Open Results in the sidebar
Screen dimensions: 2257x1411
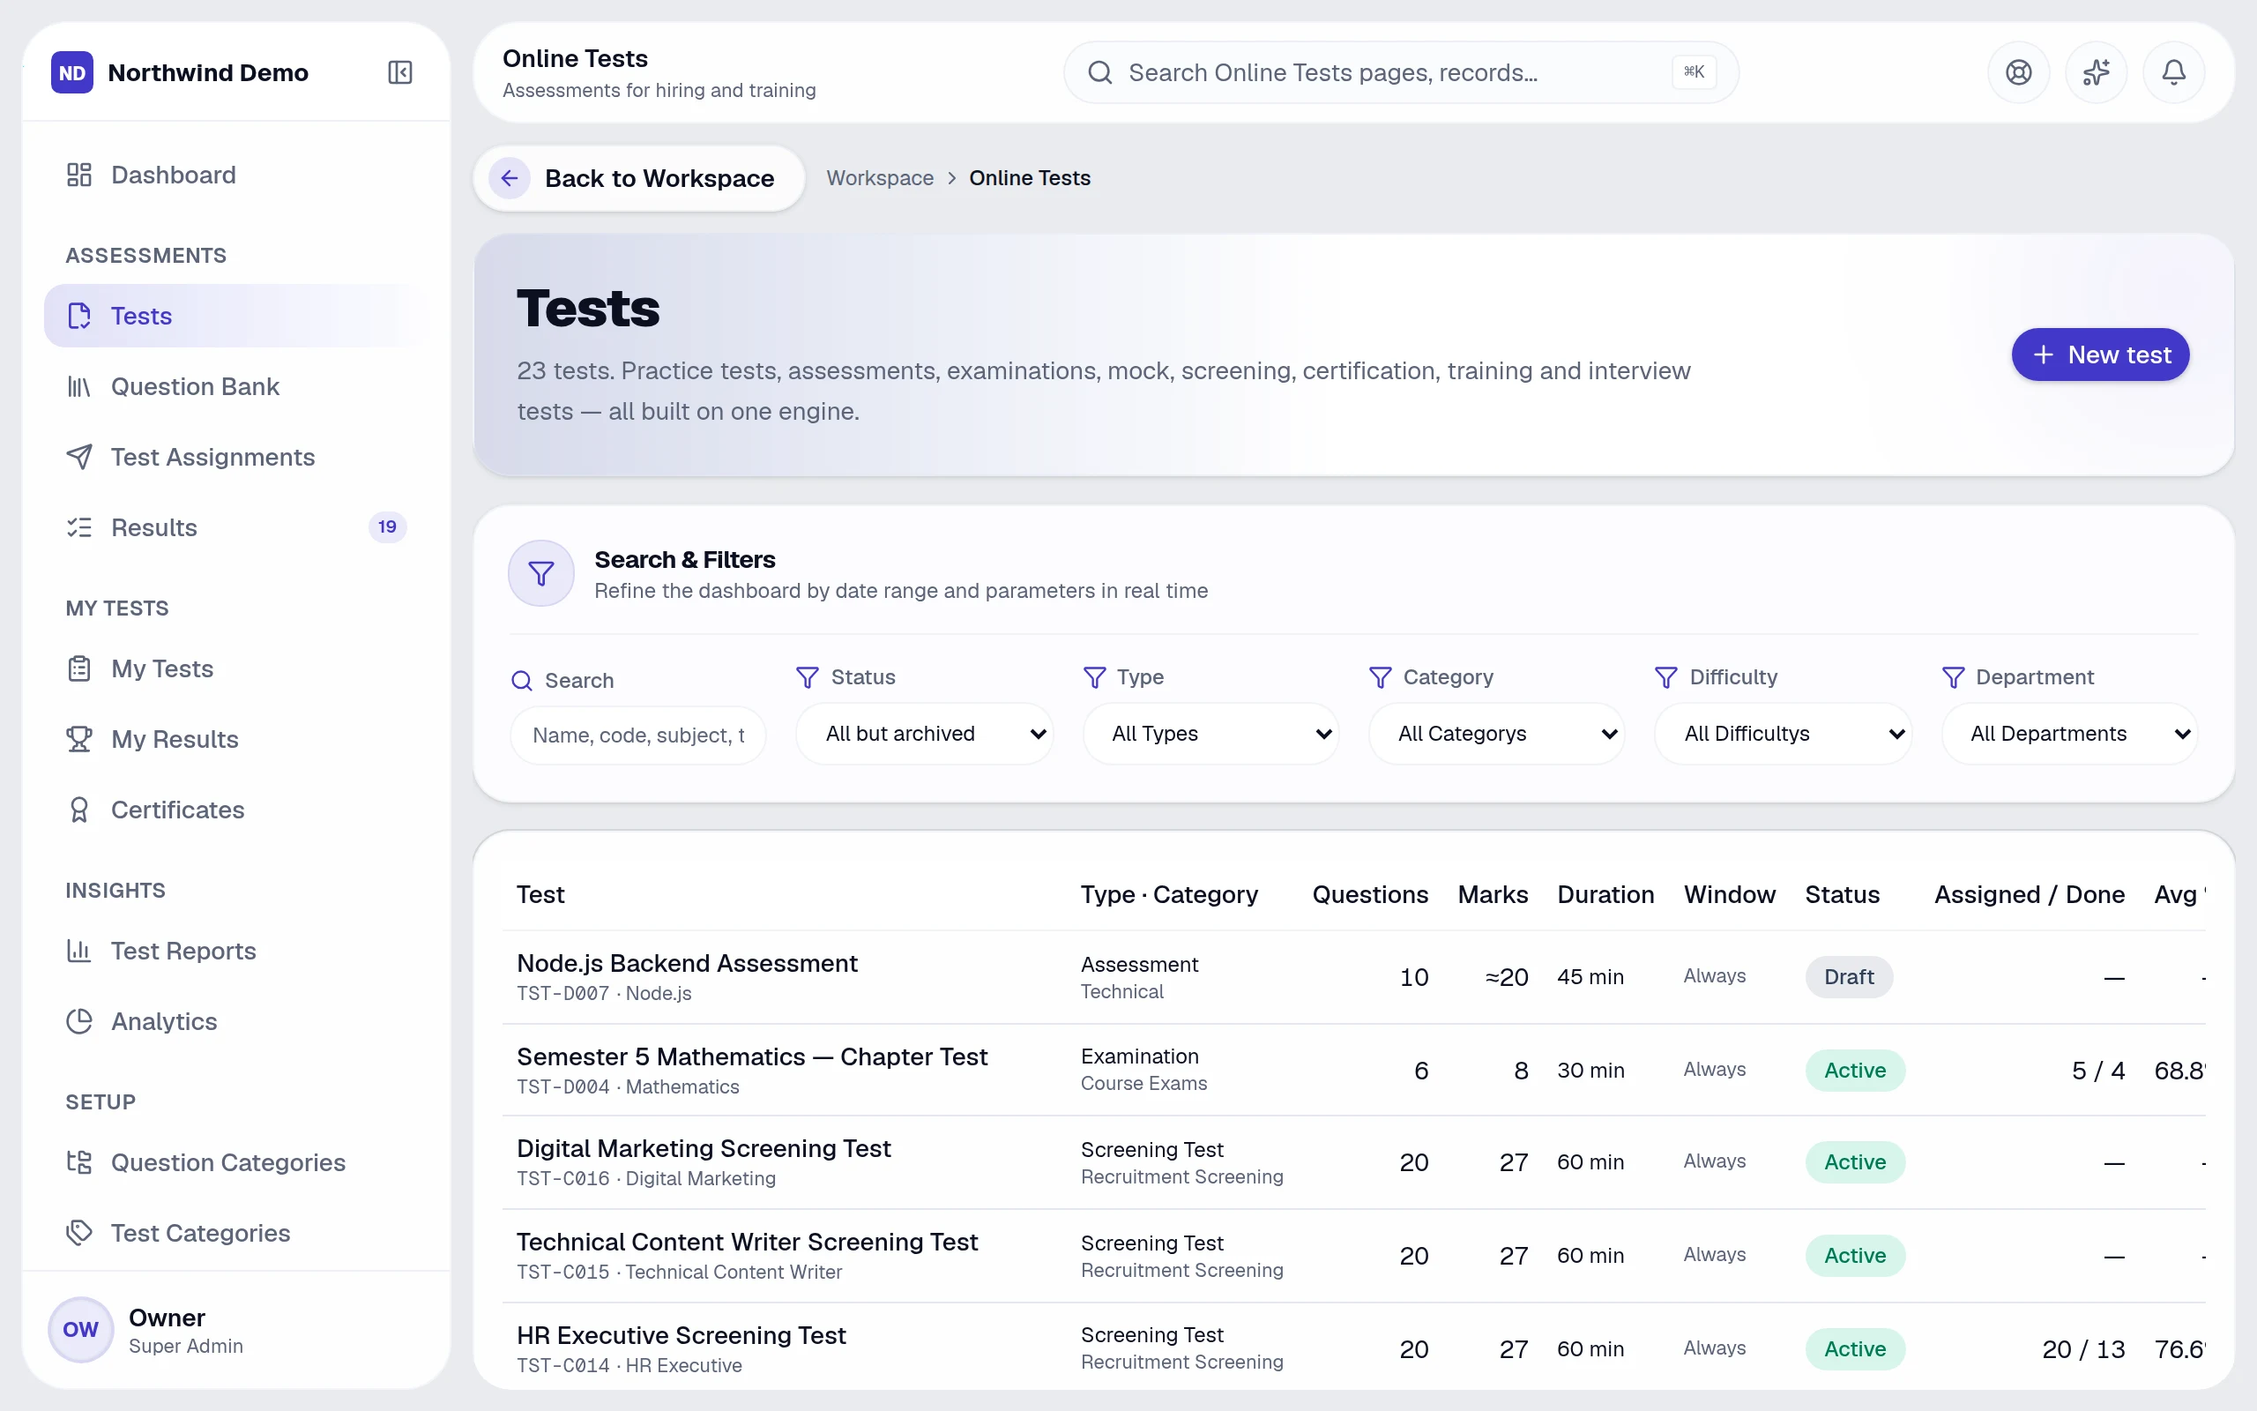click(236, 527)
